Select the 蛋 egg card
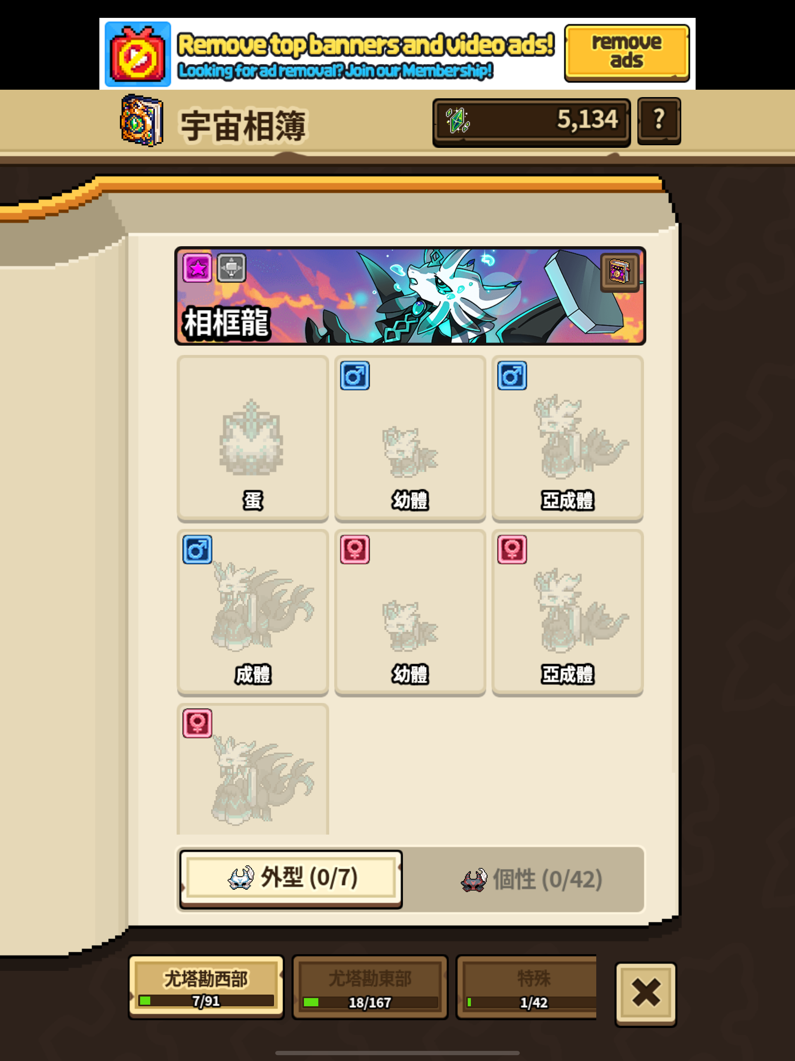This screenshot has height=1061, width=795. point(253,438)
